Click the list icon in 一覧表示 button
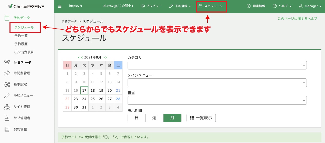The width and height of the screenshot is (325, 143). 192,118
